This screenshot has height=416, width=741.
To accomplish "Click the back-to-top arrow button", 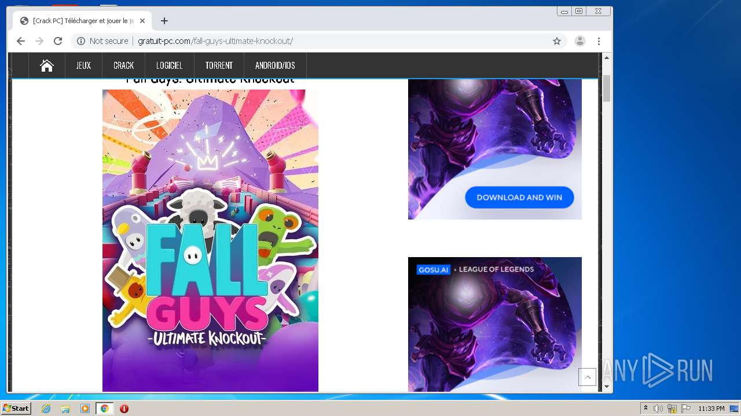I will tap(587, 377).
